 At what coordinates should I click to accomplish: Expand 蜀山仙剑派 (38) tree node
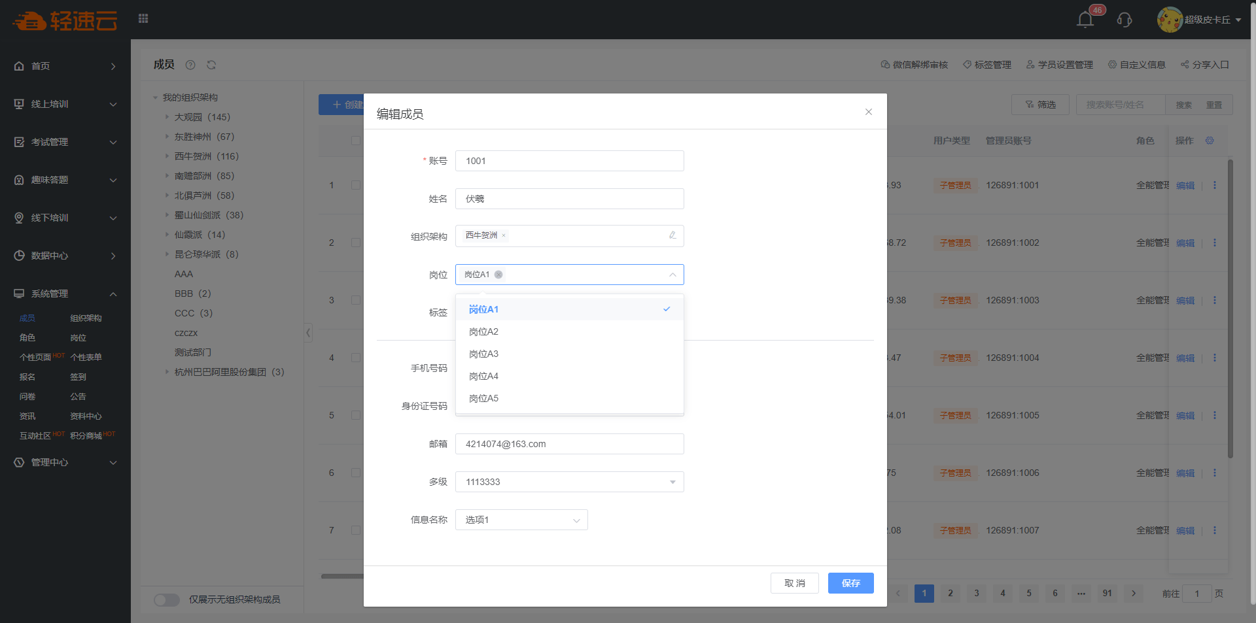pyautogui.click(x=167, y=215)
